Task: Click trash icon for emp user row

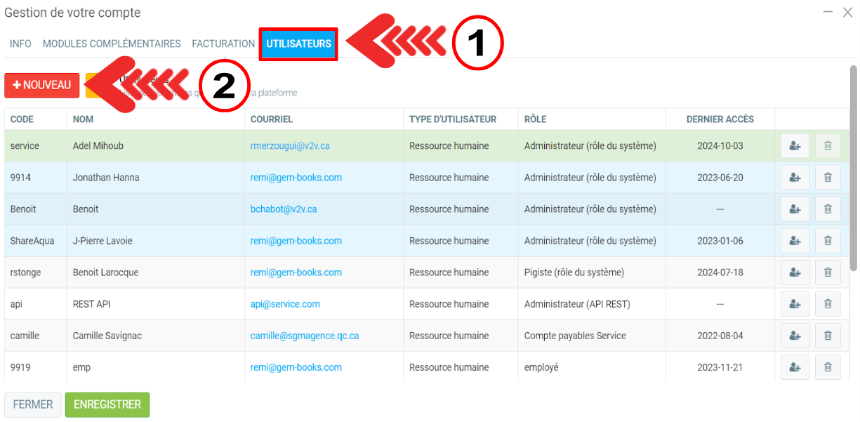Action: [x=827, y=367]
